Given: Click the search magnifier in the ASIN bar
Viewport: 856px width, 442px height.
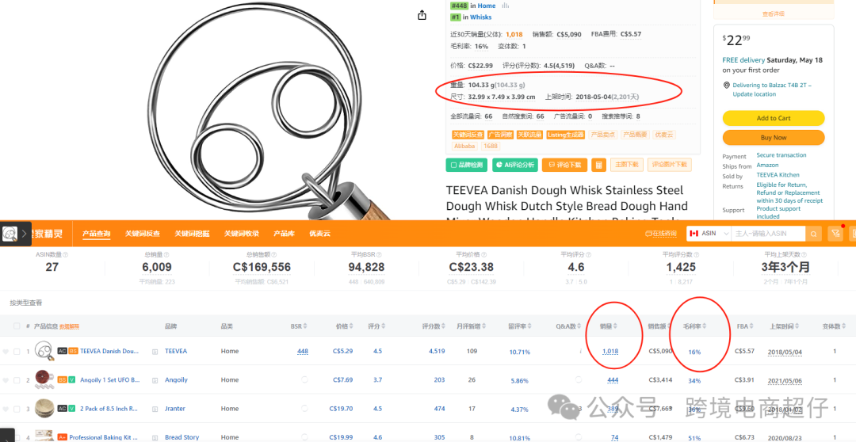Looking at the screenshot, I should tap(813, 234).
